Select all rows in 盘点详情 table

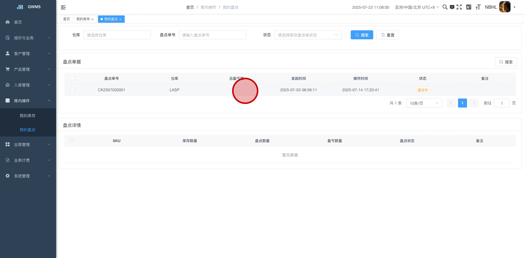pyautogui.click(x=72, y=141)
